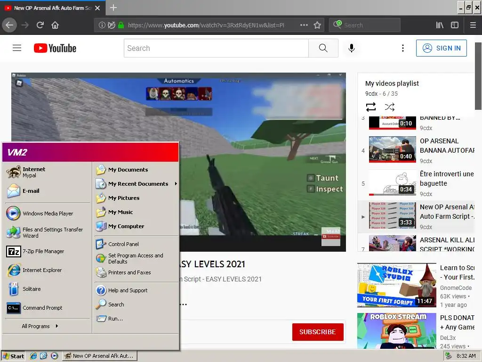
Task: Open Printers and Faxes
Action: click(136, 272)
